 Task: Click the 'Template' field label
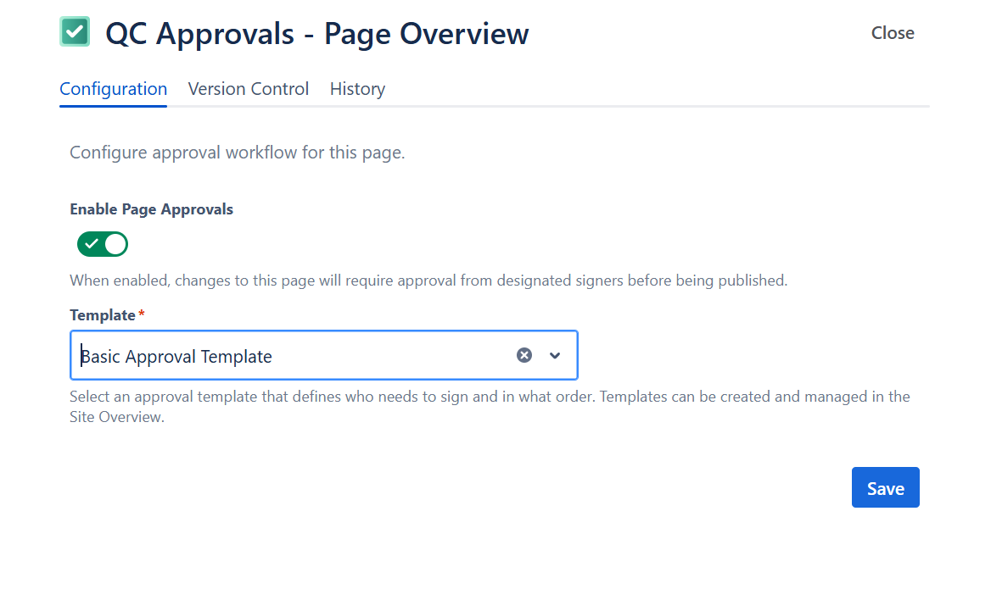click(103, 315)
